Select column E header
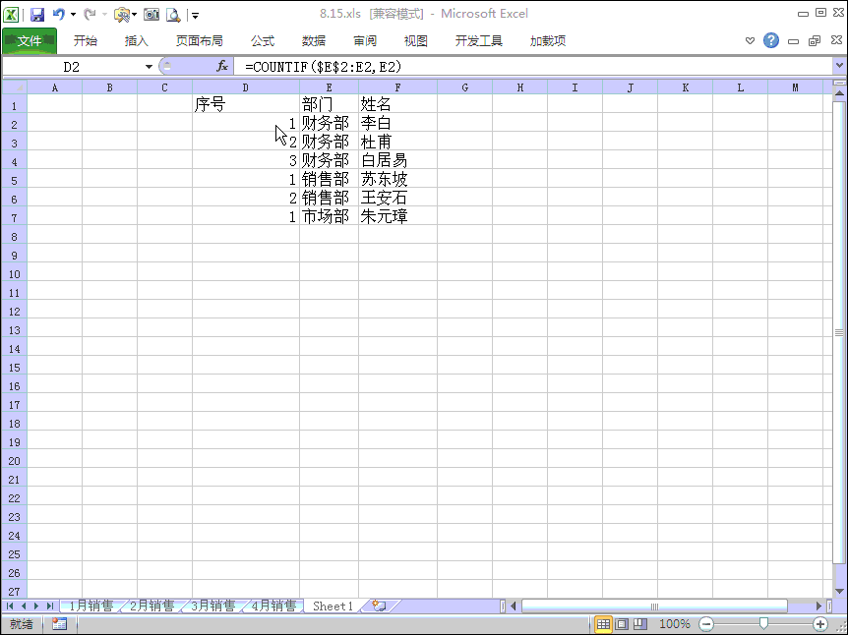848x635 pixels. pos(329,87)
